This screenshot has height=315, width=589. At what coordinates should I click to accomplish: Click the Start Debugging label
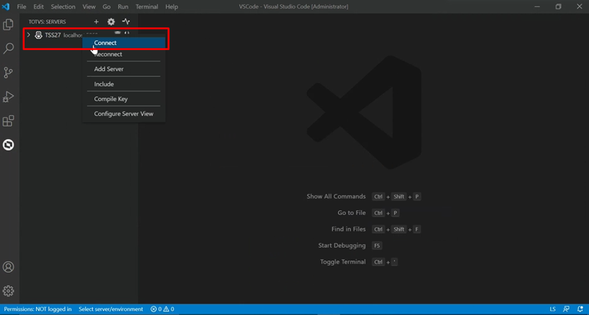(x=342, y=245)
